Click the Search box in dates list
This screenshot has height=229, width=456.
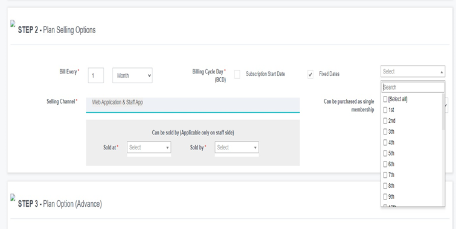pyautogui.click(x=413, y=87)
